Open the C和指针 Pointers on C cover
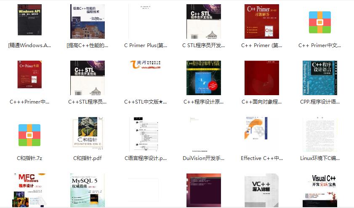 pyautogui.click(x=88, y=133)
